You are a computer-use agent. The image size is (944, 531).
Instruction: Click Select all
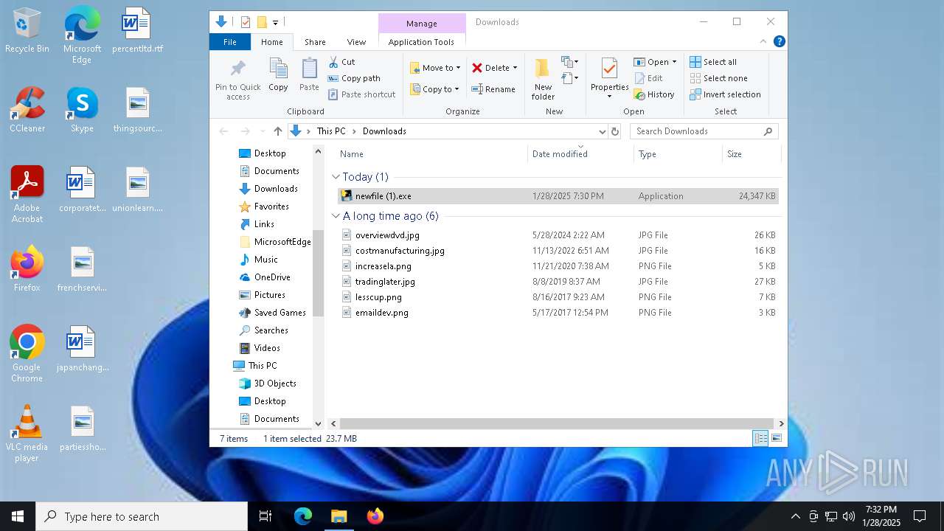pos(713,62)
